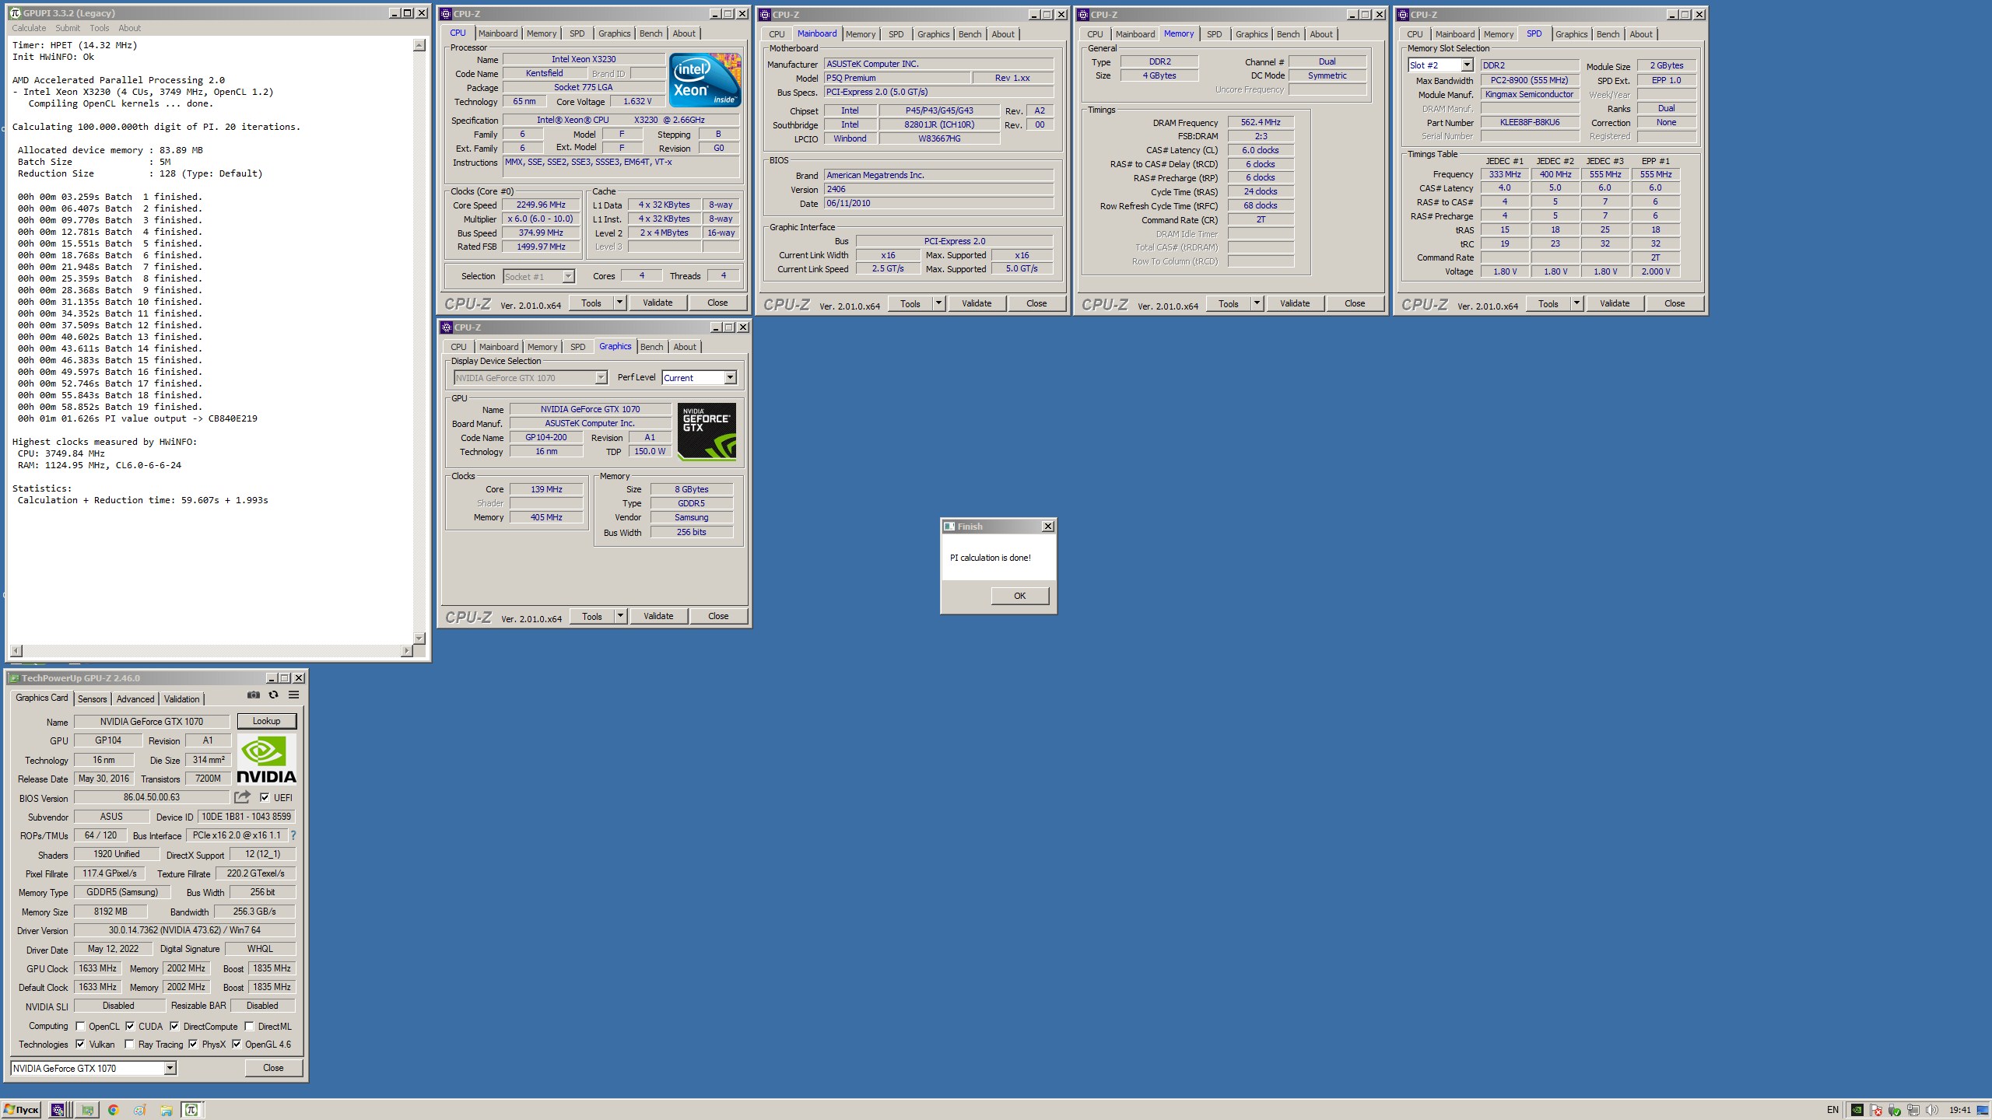This screenshot has height=1120, width=1992.
Task: Toggle the OpenGL 4.6 checkbox
Action: click(237, 1044)
